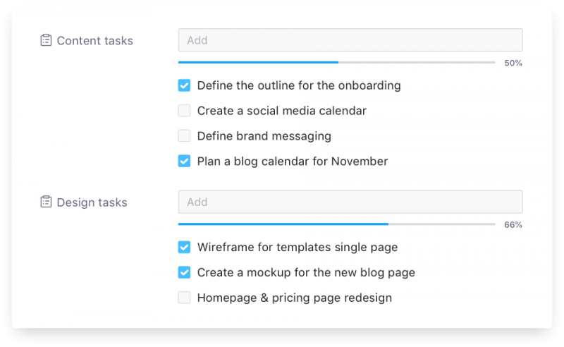Open the 'Homepage & pricing page redesign' task text
This screenshot has height=347, width=564.
[x=294, y=298]
